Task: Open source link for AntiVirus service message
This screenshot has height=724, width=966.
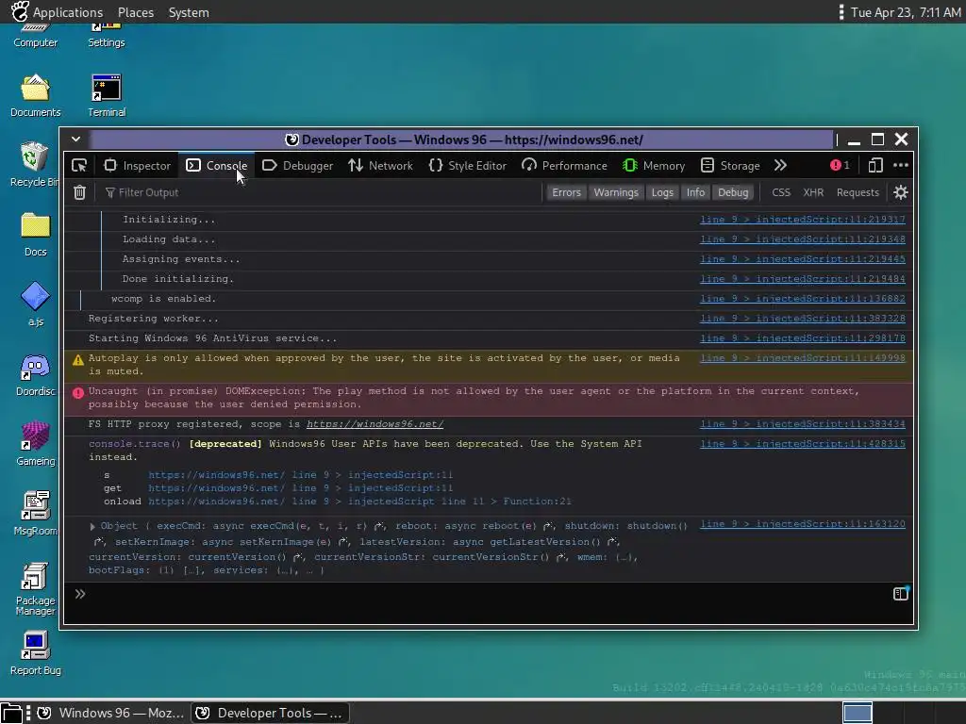Action: (802, 338)
